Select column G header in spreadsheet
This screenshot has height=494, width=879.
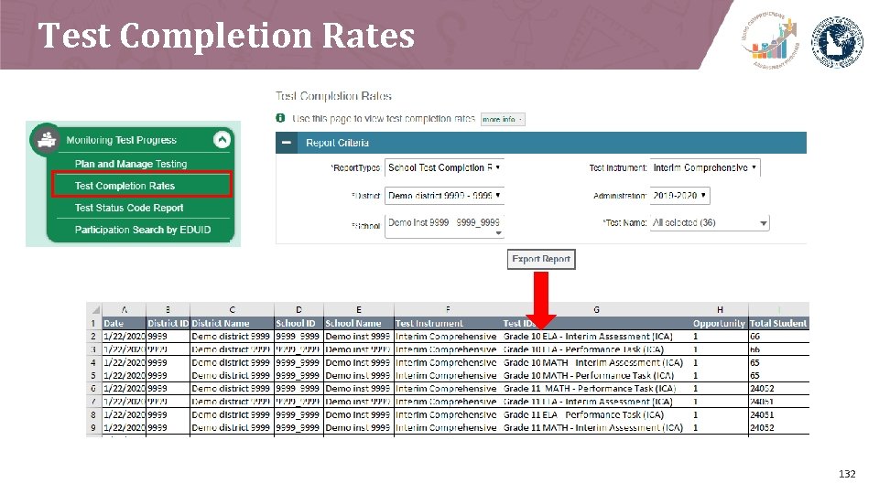[596, 309]
